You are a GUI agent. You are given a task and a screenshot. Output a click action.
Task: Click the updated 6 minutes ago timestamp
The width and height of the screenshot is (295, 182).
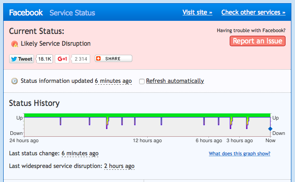click(x=113, y=81)
